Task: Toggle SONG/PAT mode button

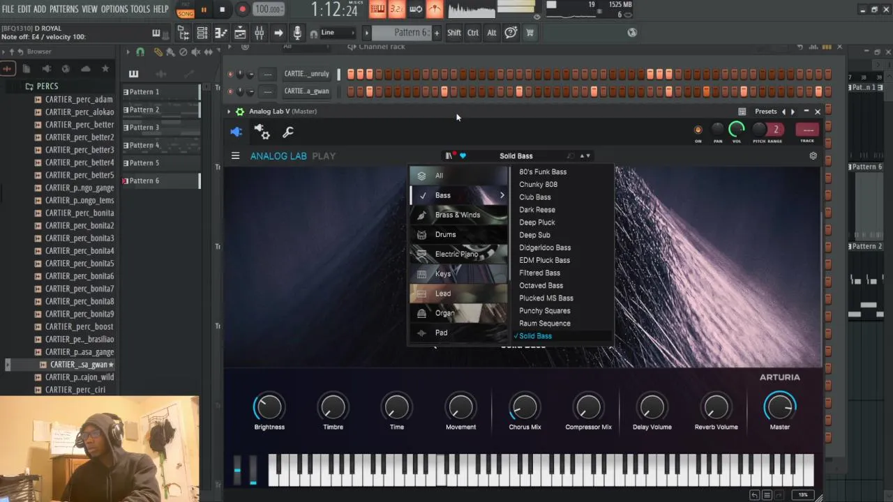Action: (186, 10)
